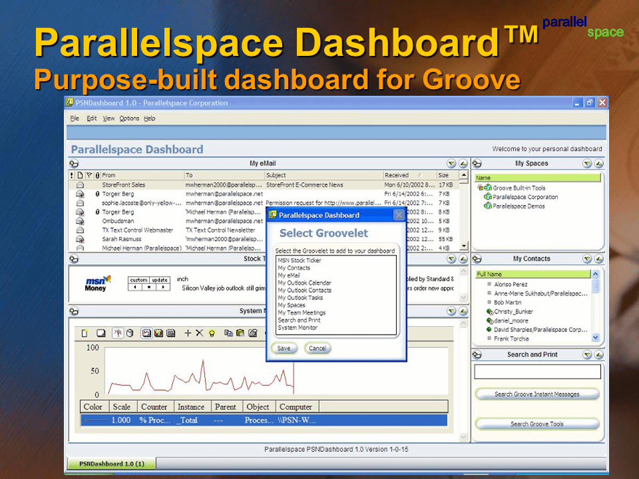Image resolution: width=639 pixels, height=479 pixels.
Task: Click the View Report toolbar icon
Action: (170, 333)
